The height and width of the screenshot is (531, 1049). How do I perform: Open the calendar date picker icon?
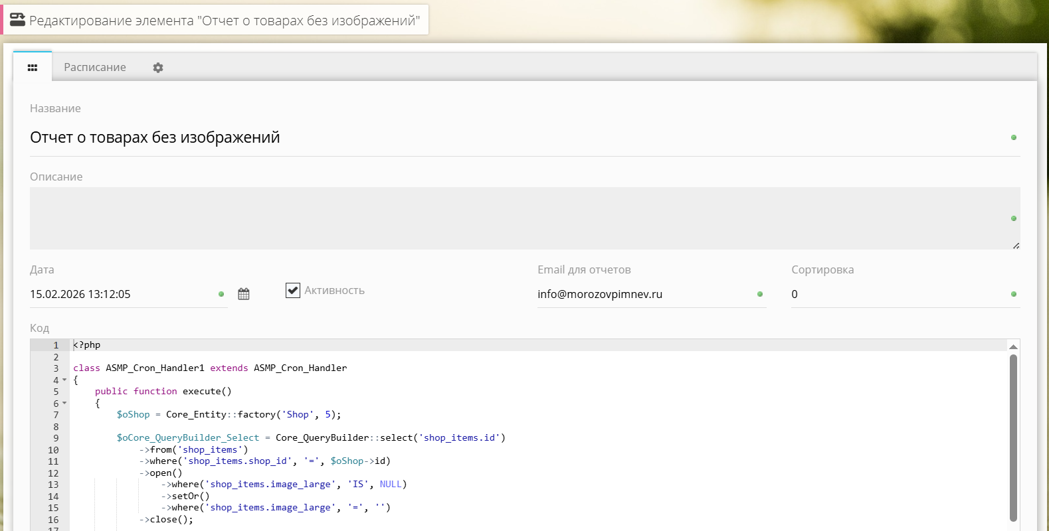pyautogui.click(x=244, y=294)
